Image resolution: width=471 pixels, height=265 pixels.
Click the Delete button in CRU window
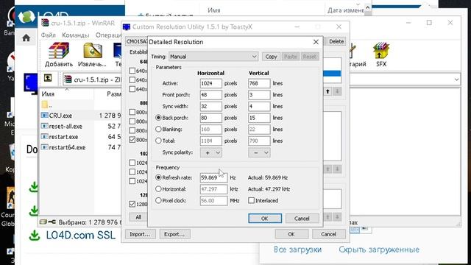[336, 41]
